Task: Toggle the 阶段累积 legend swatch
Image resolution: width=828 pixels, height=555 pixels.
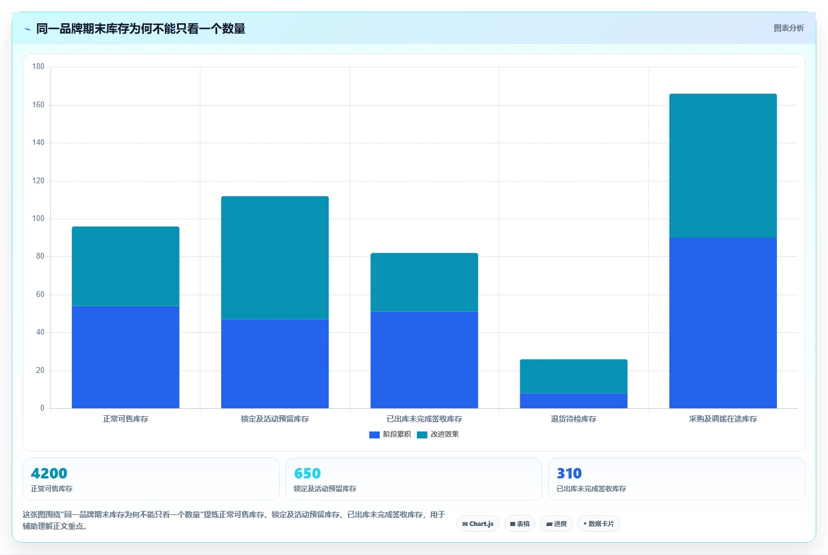Action: (x=375, y=434)
